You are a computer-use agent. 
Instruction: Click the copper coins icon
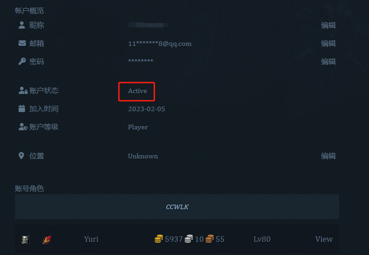click(x=209, y=239)
